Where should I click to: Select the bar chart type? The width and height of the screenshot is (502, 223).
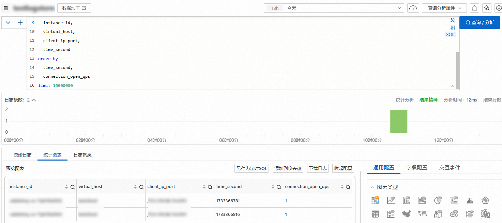pyautogui.click(x=407, y=201)
